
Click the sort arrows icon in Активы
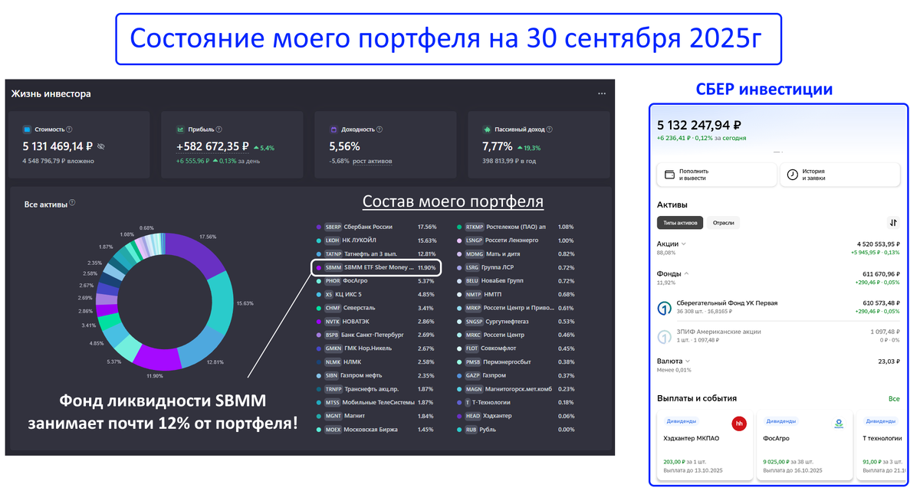[x=893, y=223]
